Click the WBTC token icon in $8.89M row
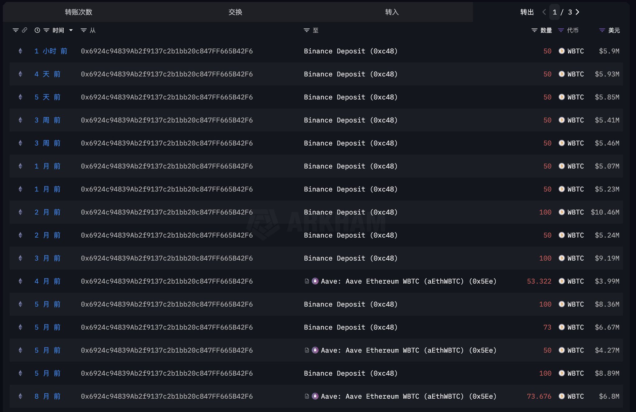Screen dimensions: 636x412 [561, 373]
